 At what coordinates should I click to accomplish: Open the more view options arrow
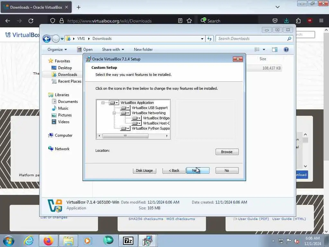tap(264, 50)
